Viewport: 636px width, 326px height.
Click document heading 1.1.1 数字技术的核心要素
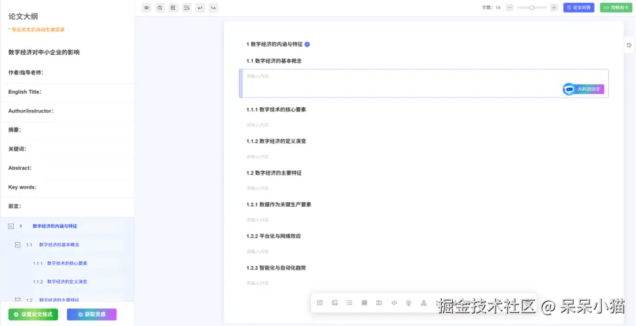click(x=276, y=109)
